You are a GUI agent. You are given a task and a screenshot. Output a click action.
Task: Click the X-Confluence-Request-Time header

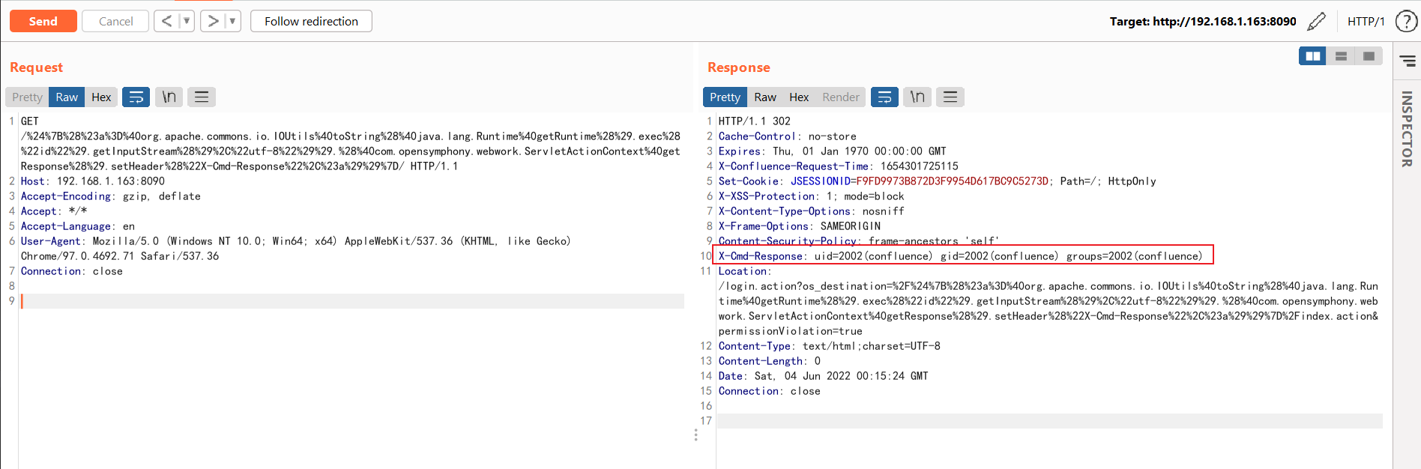838,166
